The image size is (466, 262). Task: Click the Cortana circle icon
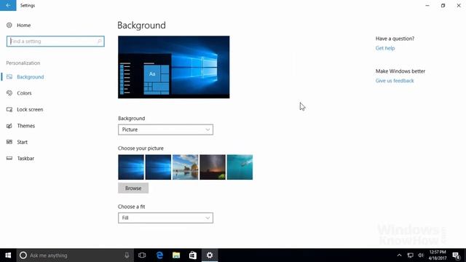[x=23, y=255]
